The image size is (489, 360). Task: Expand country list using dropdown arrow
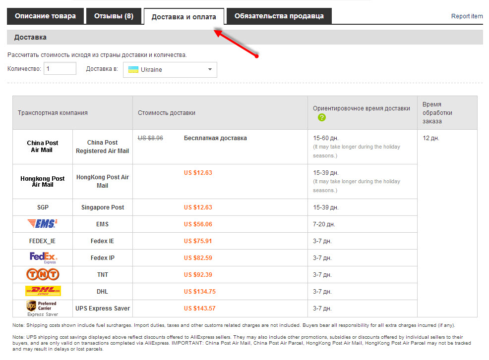pos(210,70)
